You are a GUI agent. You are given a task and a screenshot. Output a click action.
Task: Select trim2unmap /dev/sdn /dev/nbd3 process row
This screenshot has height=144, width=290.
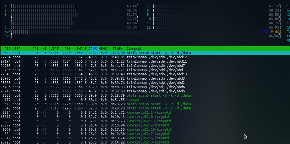point(145,78)
